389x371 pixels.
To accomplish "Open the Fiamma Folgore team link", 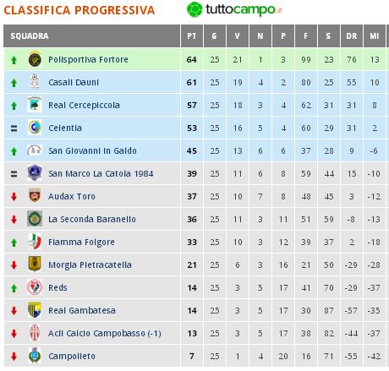I will click(x=81, y=242).
